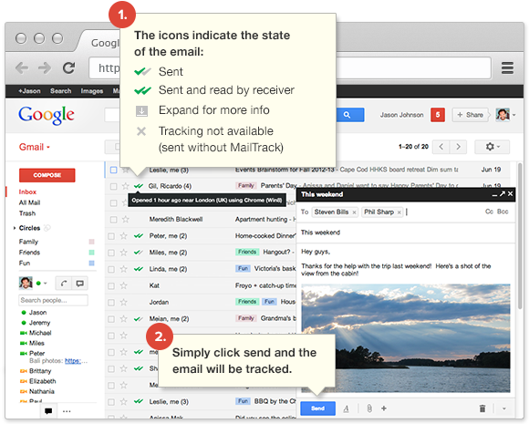Click the chat icon at bottom of sidebar
The height and width of the screenshot is (424, 529).
(x=48, y=411)
